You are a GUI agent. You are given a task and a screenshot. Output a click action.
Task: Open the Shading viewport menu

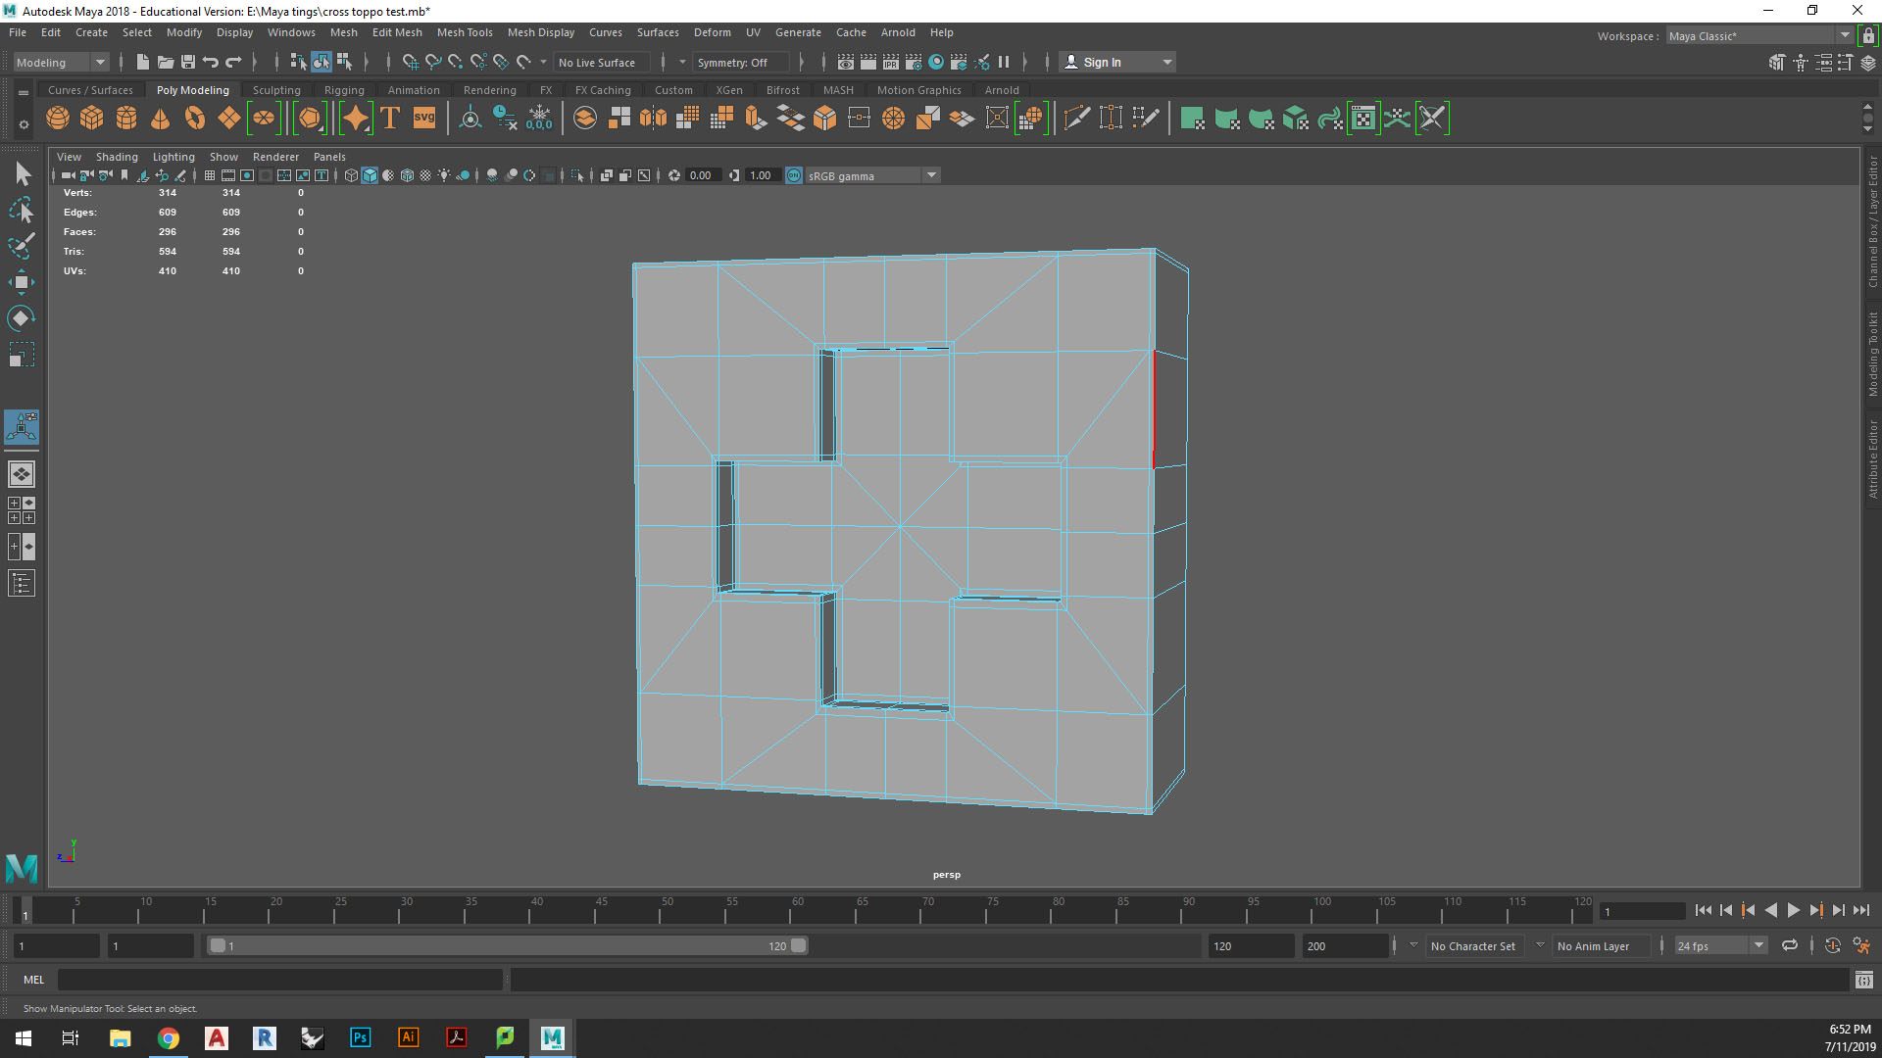(117, 157)
